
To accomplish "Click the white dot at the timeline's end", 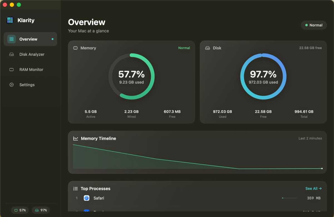I will 322,168.
